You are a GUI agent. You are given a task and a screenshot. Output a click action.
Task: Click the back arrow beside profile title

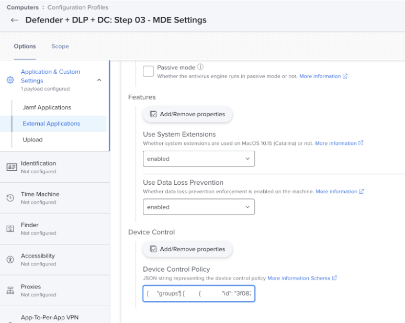[15, 20]
